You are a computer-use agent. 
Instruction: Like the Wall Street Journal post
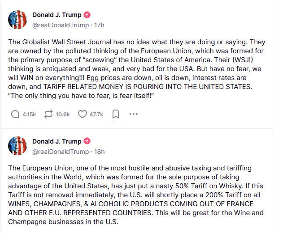(83, 114)
